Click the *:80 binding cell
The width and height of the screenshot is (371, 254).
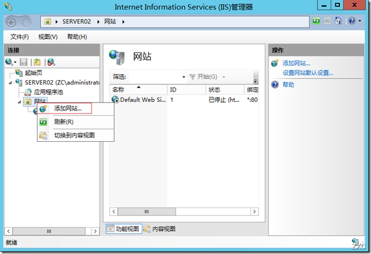252,100
